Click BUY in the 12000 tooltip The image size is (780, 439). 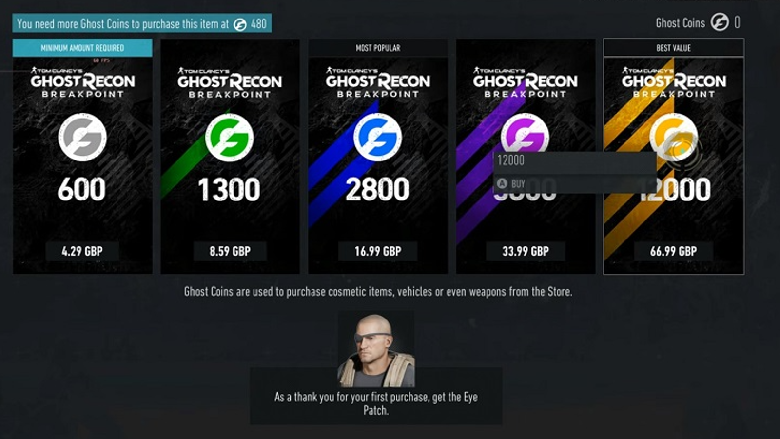pos(518,184)
